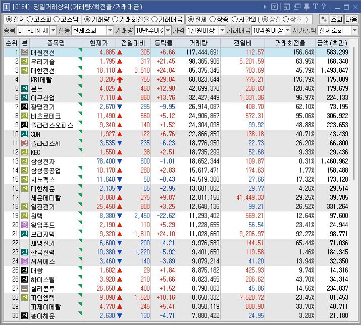Viewport: 361px width, 325px height.
Task: Click the black 신 badge next to 흥아해운
Action: 25,315
